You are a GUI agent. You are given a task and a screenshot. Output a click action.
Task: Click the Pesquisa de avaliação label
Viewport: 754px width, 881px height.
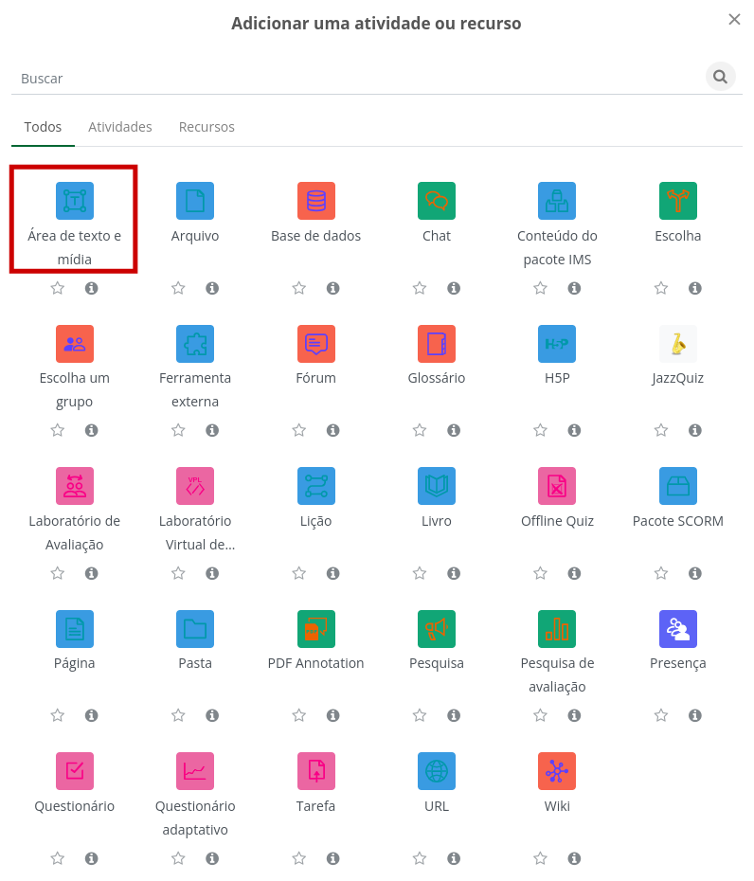[557, 674]
